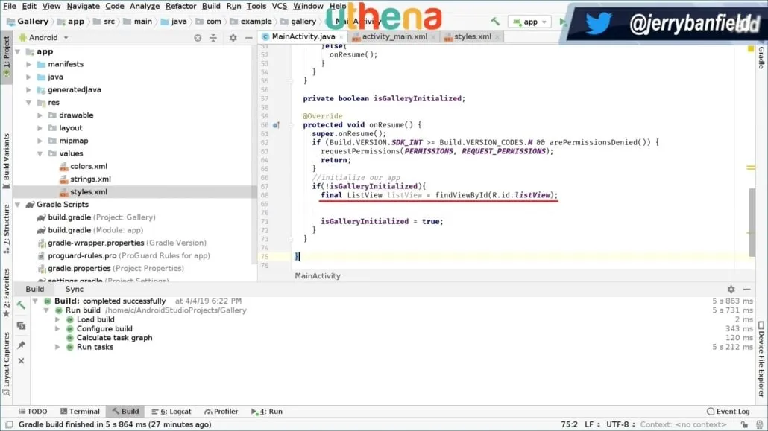Click the Make Project hammer icon
Screen dimensions: 768x431
(495, 22)
